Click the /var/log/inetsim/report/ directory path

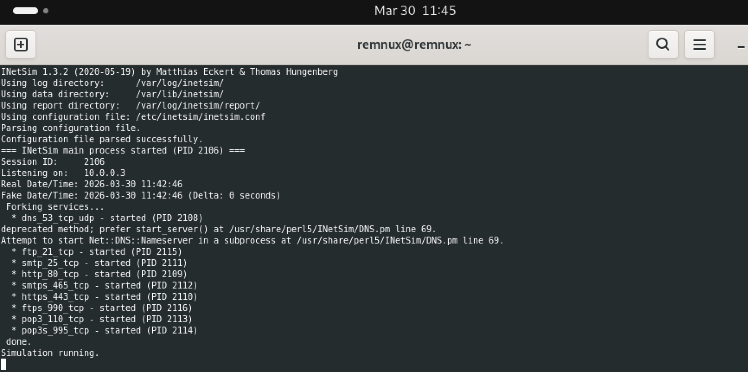198,106
